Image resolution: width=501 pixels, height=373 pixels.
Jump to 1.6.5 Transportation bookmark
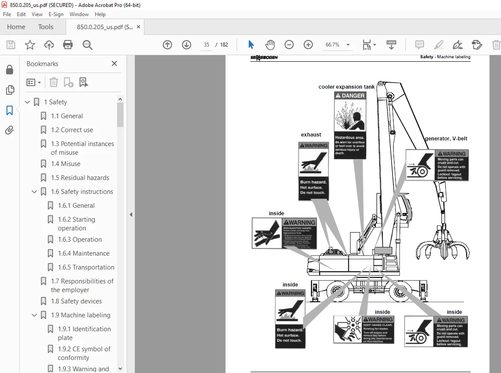tap(86, 267)
